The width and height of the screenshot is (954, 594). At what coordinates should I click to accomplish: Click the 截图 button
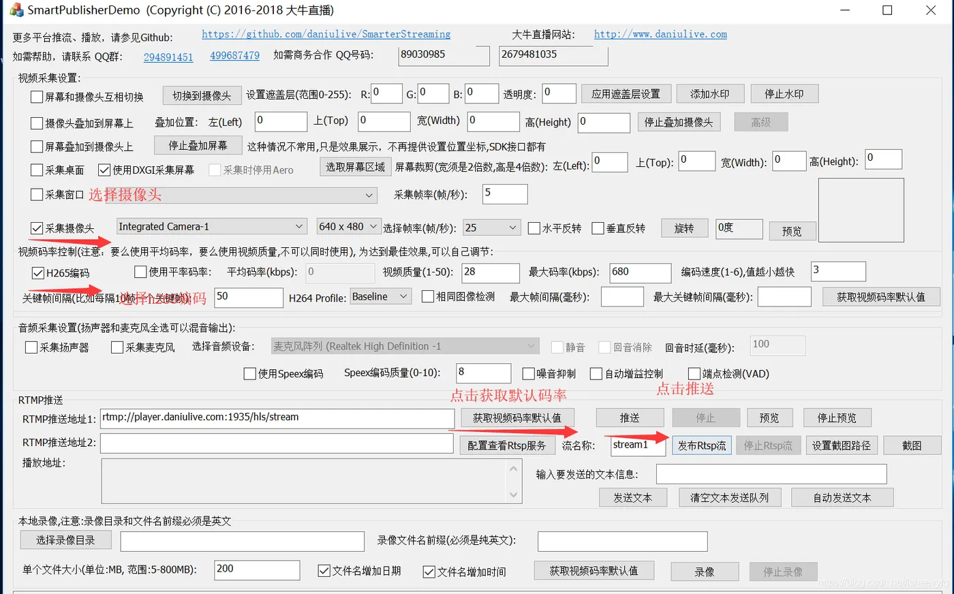tap(912, 445)
